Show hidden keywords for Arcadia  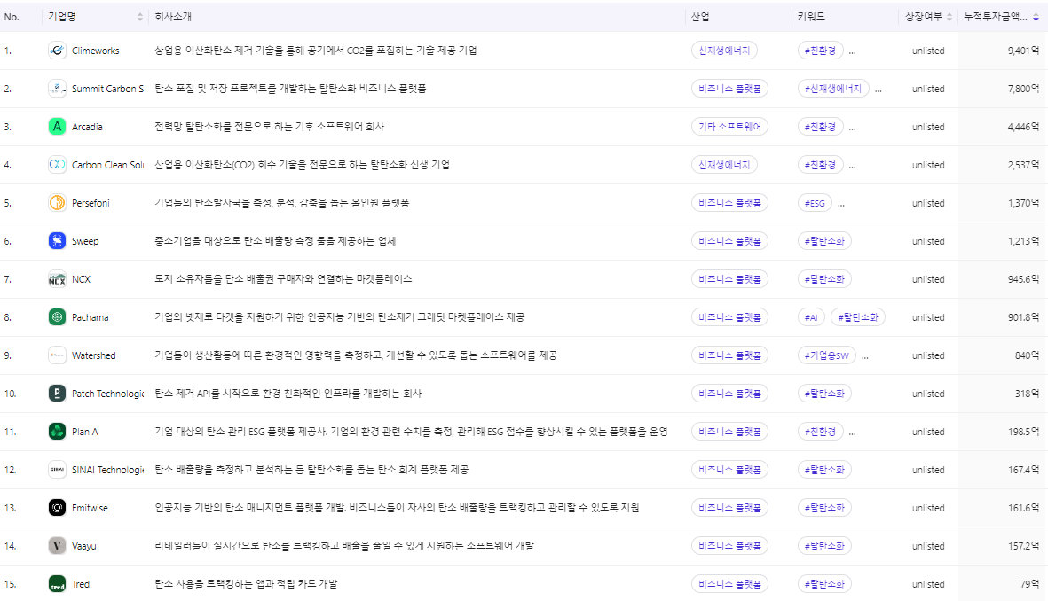852,128
